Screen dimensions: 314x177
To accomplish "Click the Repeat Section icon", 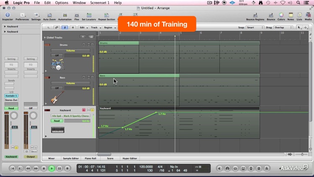I will [106, 16].
